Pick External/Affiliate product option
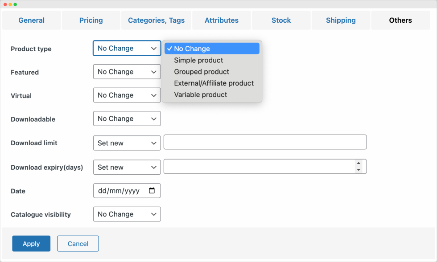 click(214, 83)
